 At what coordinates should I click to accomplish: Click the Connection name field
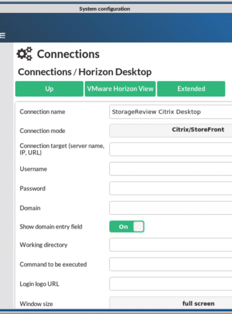coord(171,112)
